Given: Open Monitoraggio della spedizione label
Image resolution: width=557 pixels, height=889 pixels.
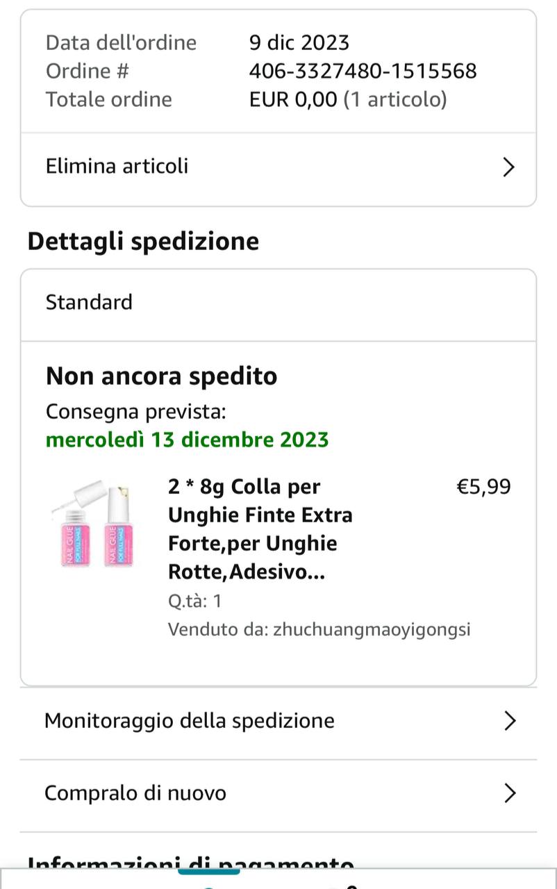Looking at the screenshot, I should point(190,721).
